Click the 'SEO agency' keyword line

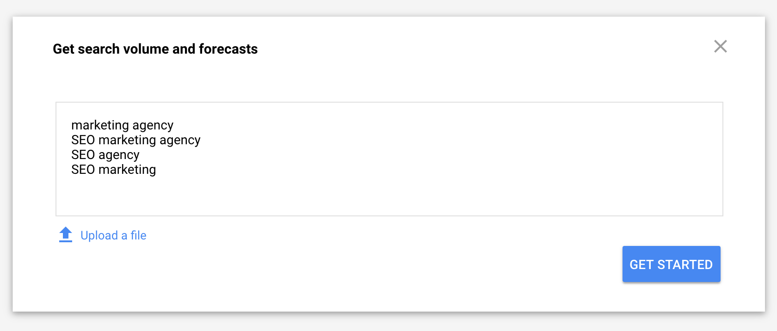(x=105, y=155)
